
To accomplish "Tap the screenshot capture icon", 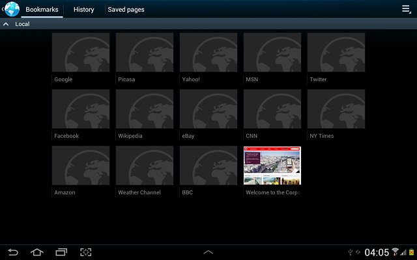I will (x=86, y=252).
